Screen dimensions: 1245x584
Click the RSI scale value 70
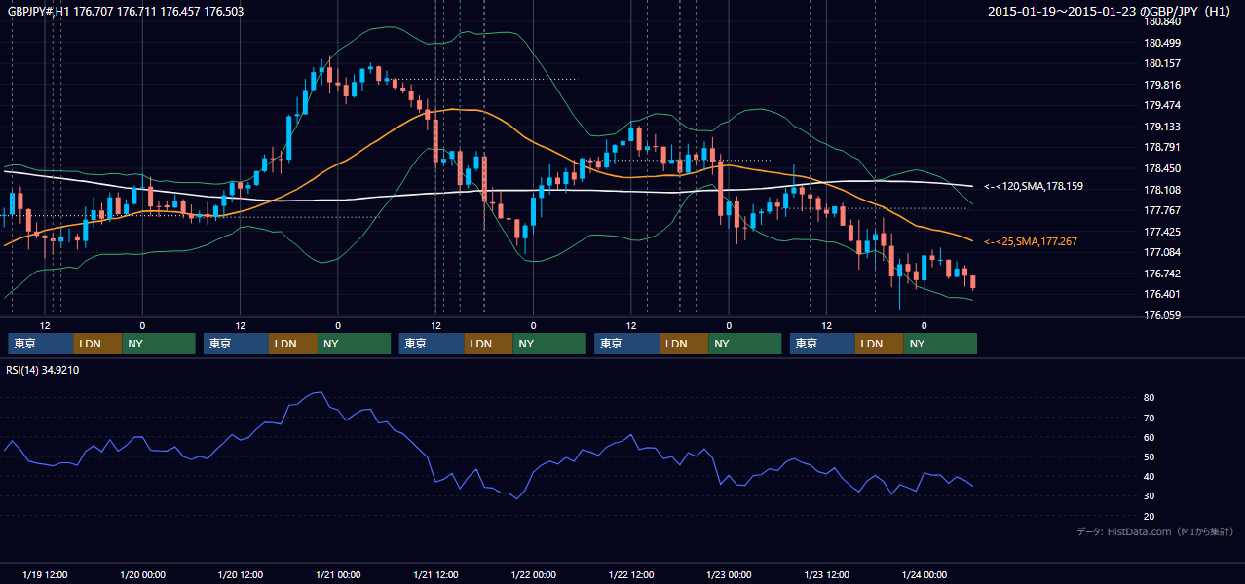click(1150, 418)
